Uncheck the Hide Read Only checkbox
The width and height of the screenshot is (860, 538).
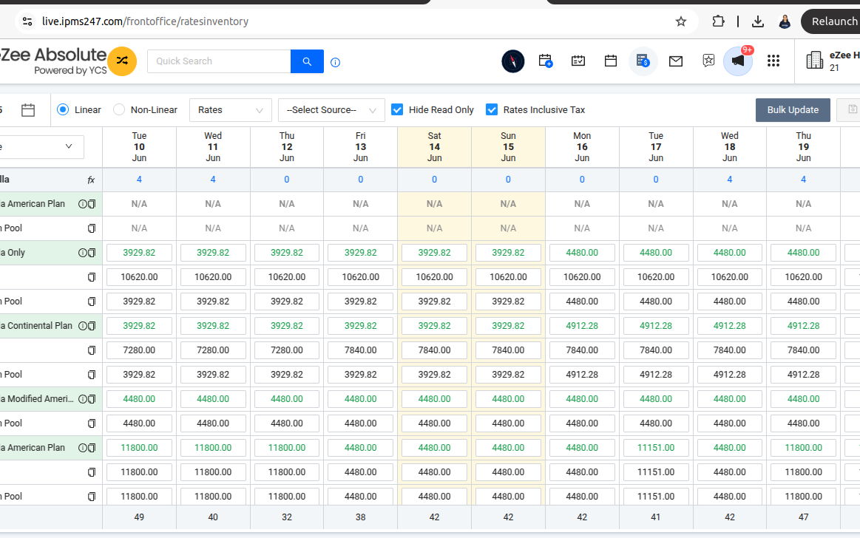coord(397,109)
